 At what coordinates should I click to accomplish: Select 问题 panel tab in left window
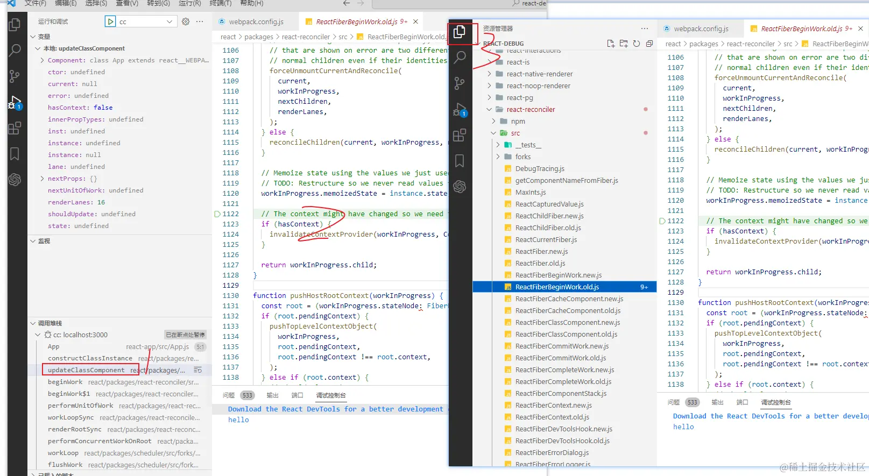[228, 395]
